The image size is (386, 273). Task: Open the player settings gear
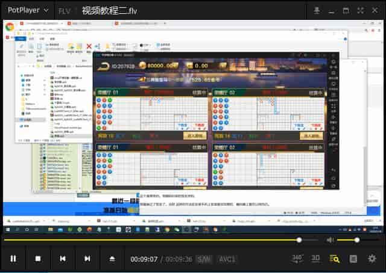372,259
